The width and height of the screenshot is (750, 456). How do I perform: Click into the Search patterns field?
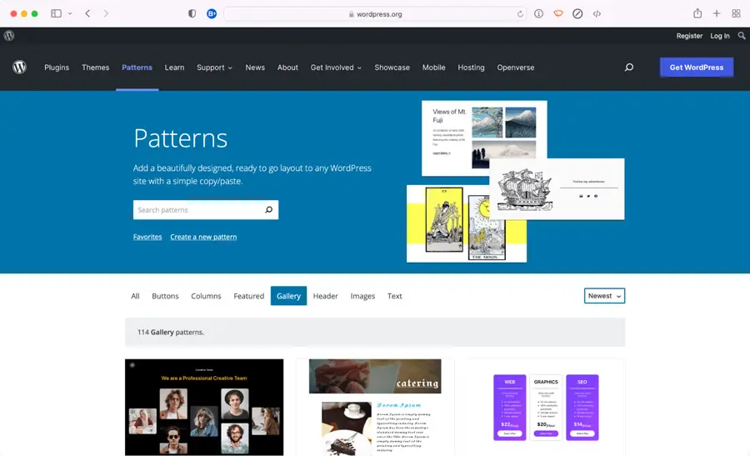196,210
